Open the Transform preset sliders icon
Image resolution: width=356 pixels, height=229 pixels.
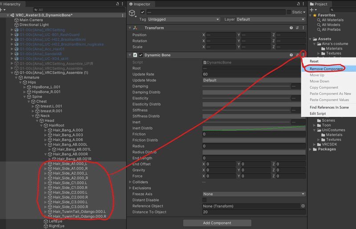click(297, 28)
